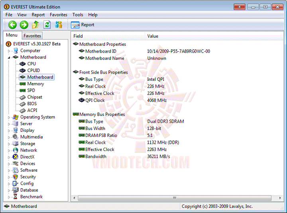
Task: Click the Server tower icon
Action: click(16, 124)
